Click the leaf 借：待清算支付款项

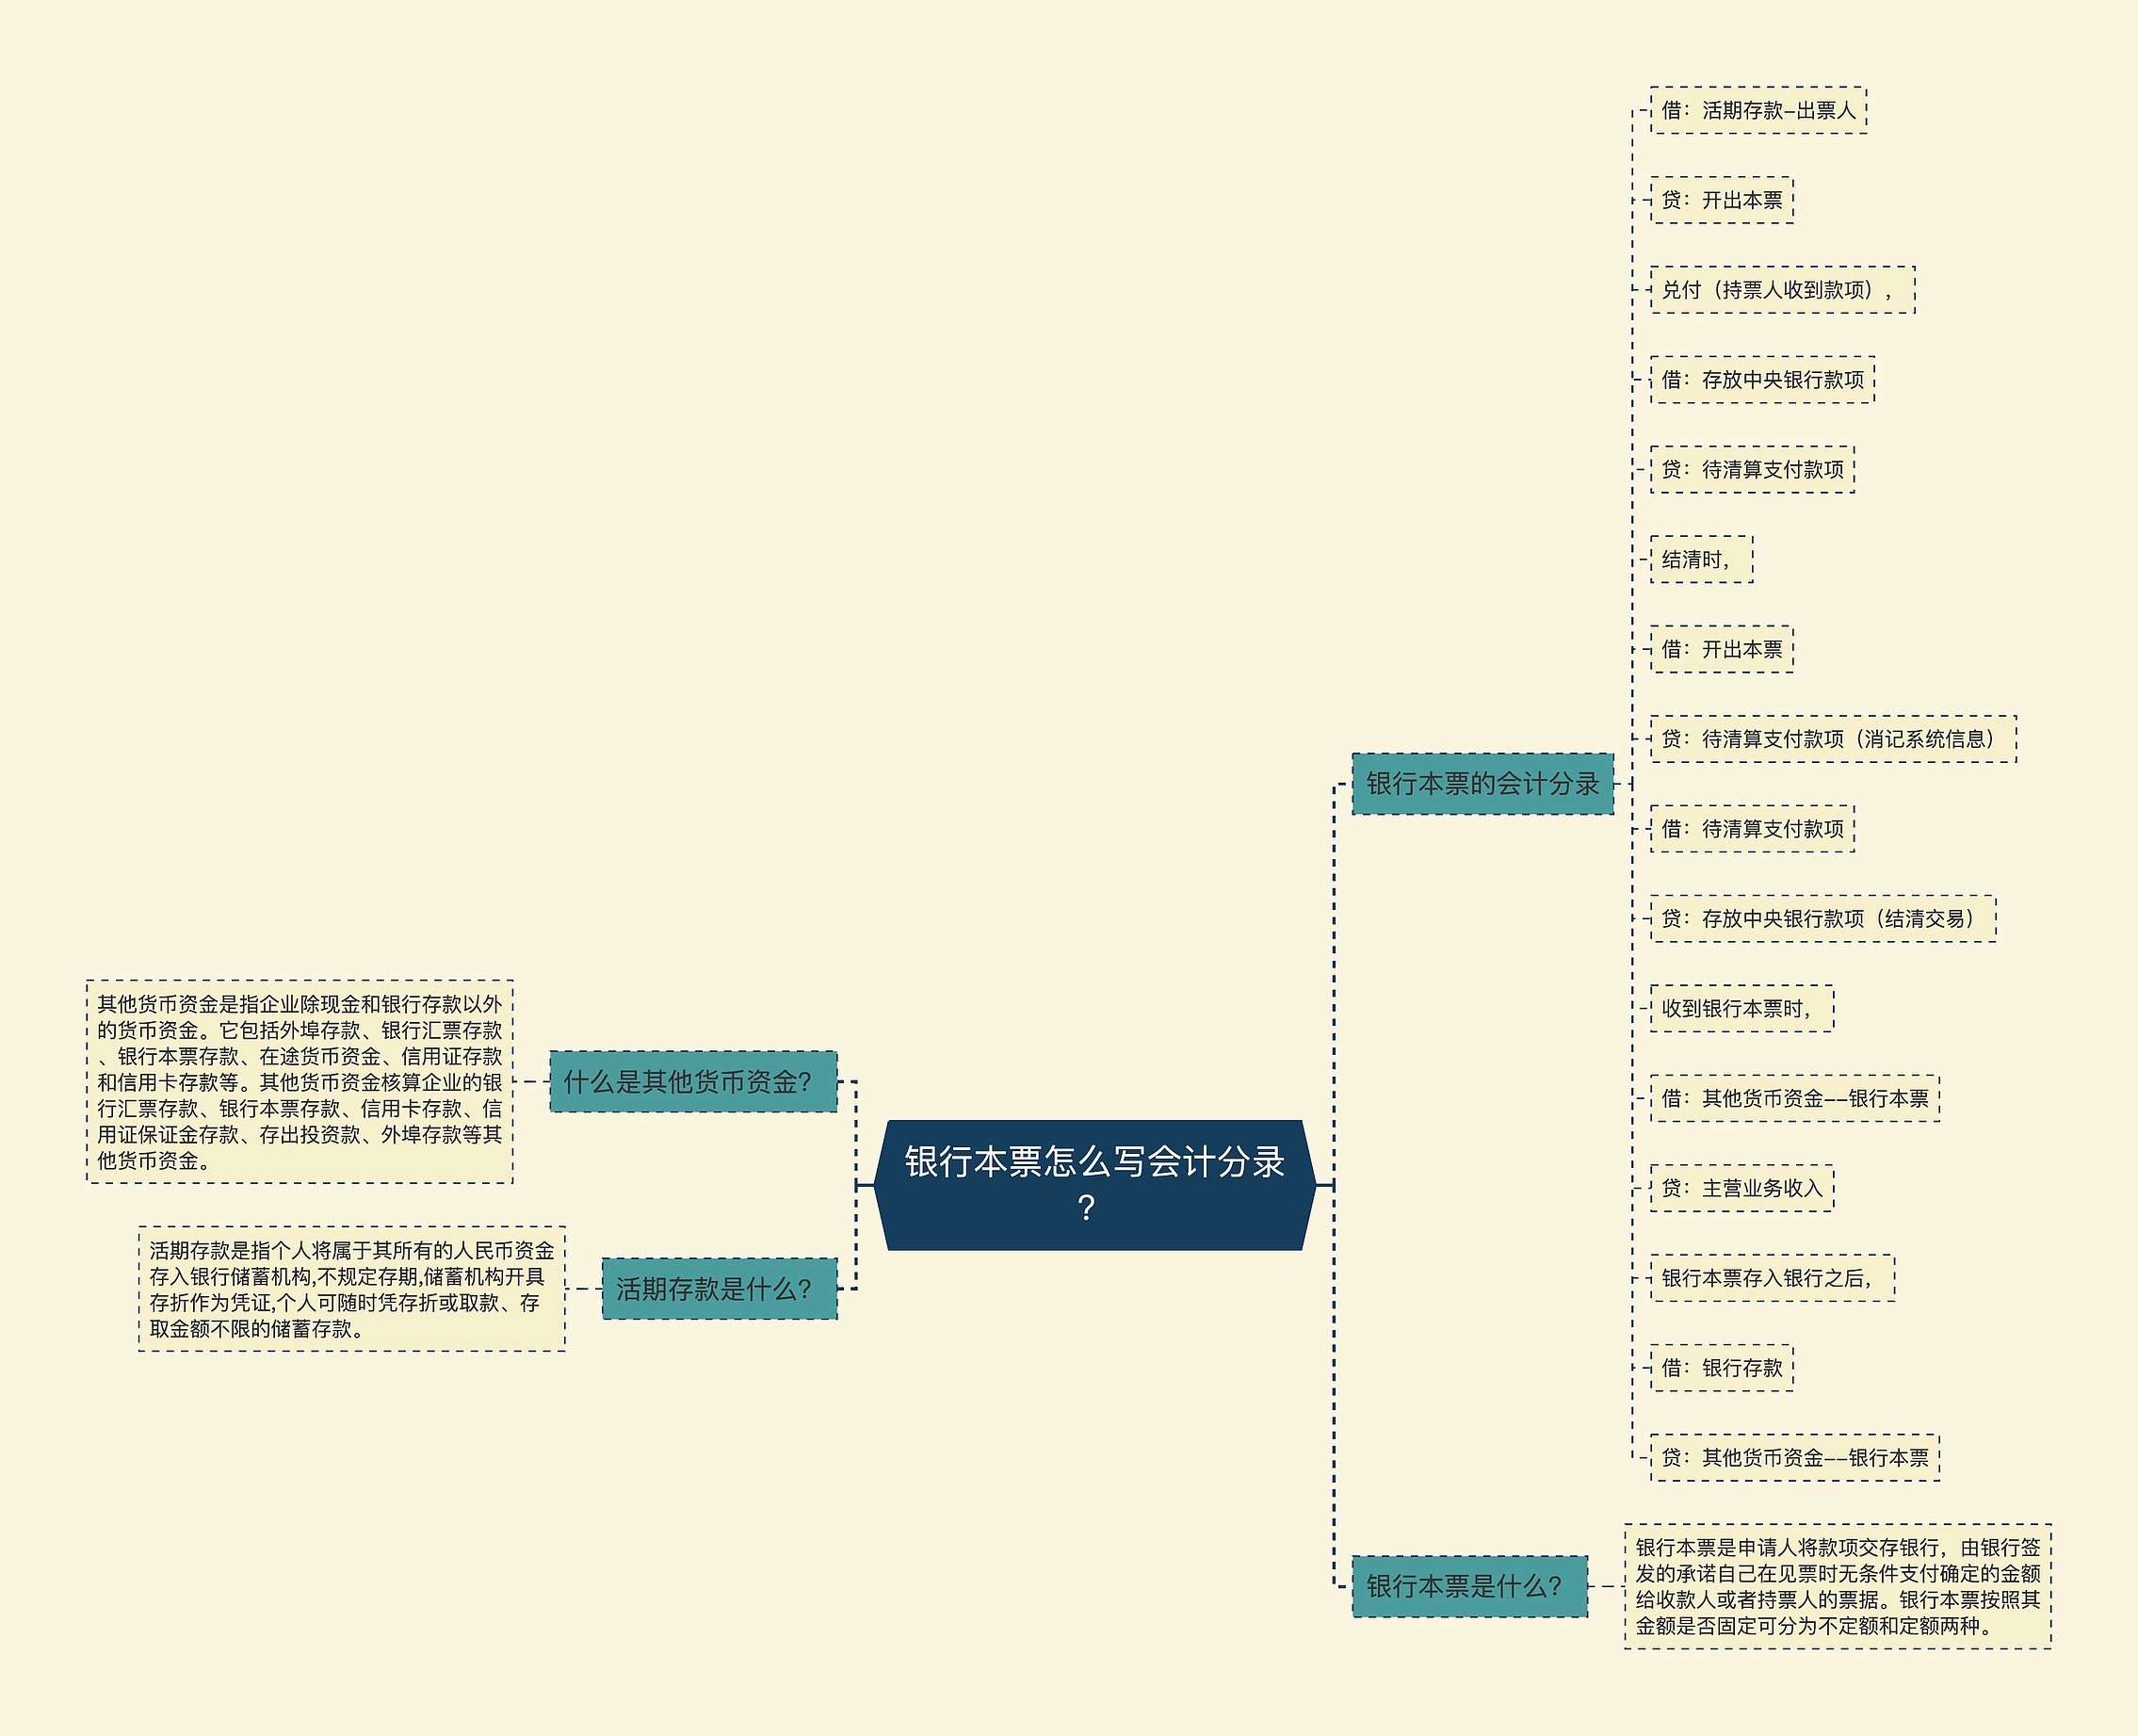[1752, 829]
